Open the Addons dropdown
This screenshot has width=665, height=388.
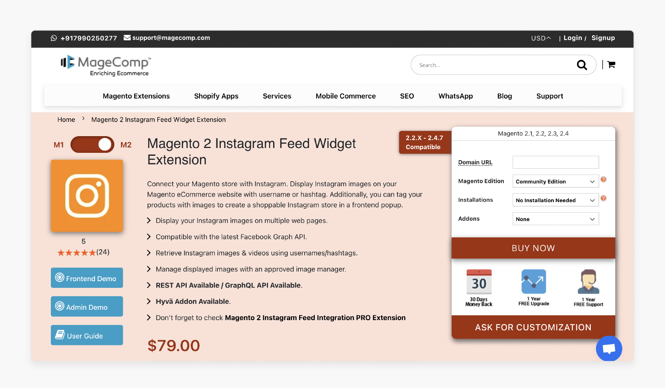click(556, 219)
